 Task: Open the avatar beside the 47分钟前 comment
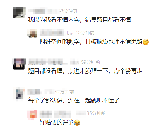[x=19, y=94]
